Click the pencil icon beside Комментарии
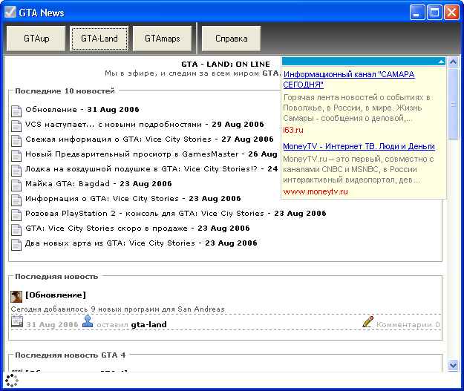 tap(367, 322)
